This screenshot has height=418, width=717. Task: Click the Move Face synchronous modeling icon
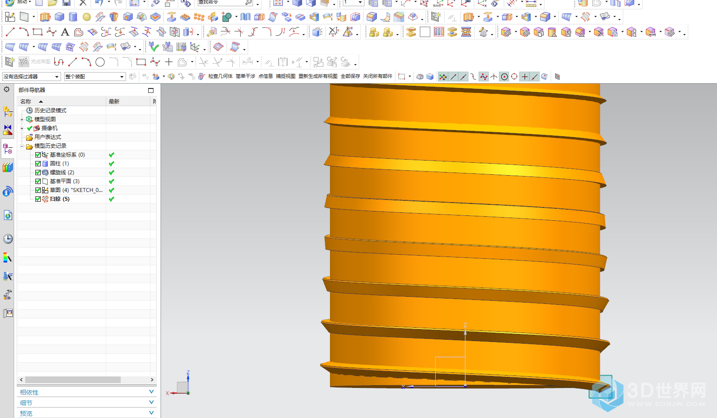click(x=506, y=32)
